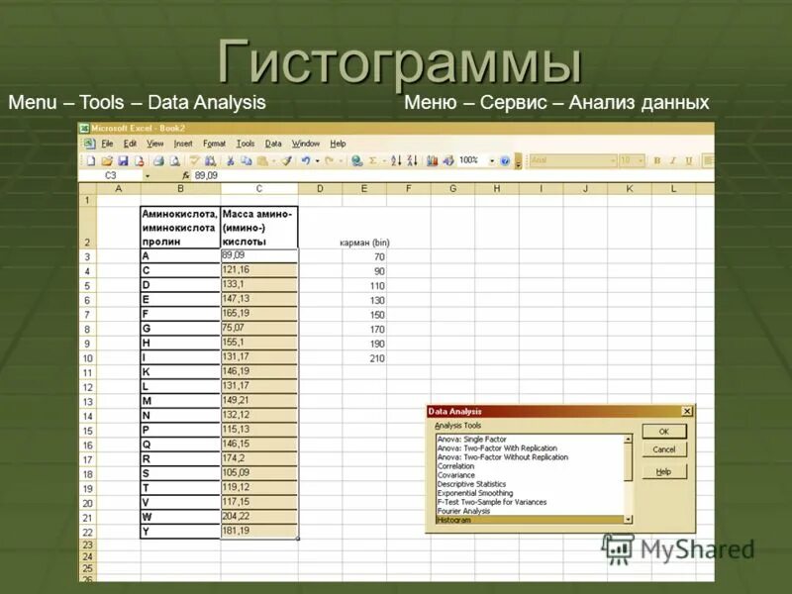The width and height of the screenshot is (792, 594).
Task: Toggle Italic formatting on the toolbar
Action: point(673,158)
